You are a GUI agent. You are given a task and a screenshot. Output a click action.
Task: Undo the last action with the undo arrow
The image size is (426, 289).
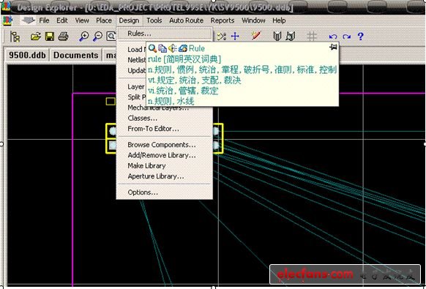pos(333,37)
